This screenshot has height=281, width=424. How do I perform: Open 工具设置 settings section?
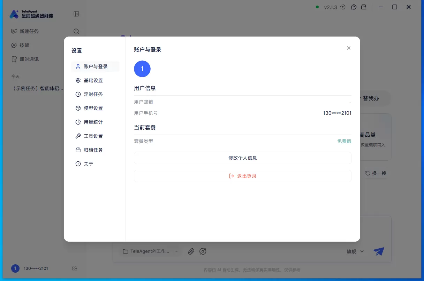95,136
